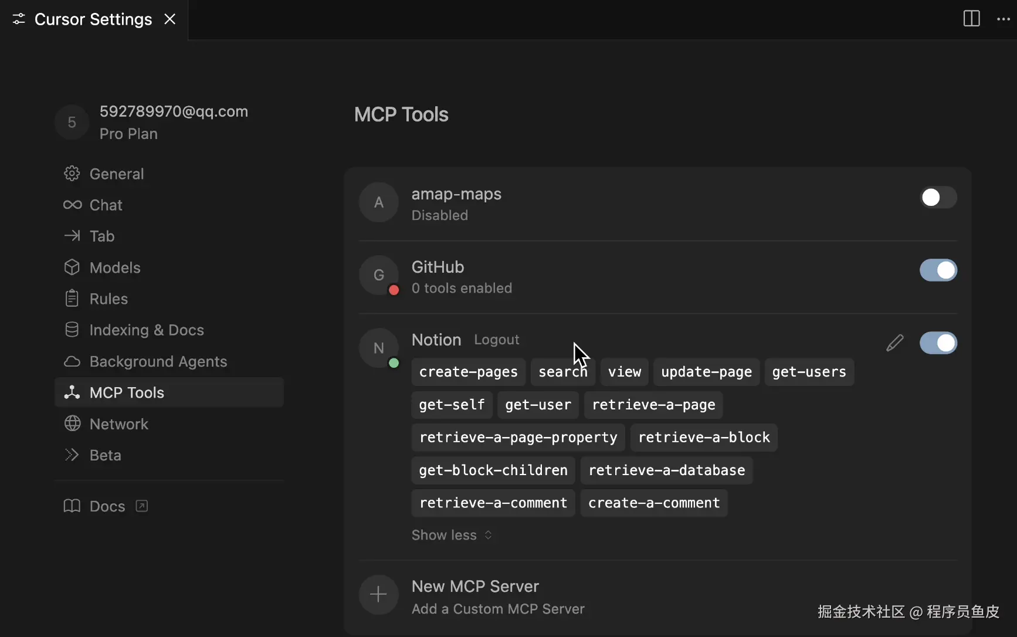Click the account row showing Pro Plan

point(151,123)
